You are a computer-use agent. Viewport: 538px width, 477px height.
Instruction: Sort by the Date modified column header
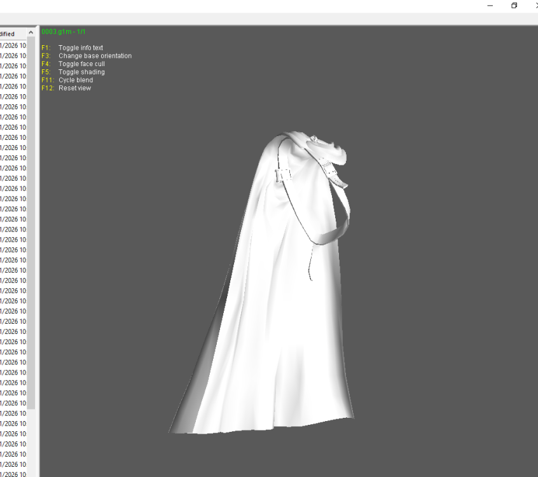(x=13, y=34)
